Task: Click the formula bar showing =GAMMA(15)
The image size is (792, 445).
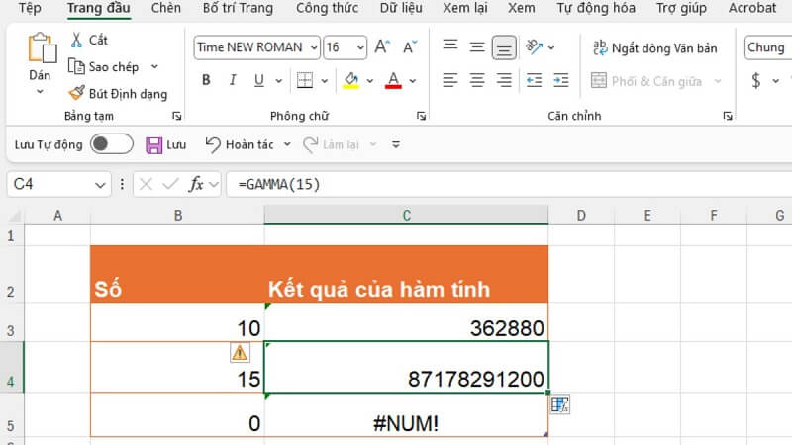Action: (x=509, y=184)
